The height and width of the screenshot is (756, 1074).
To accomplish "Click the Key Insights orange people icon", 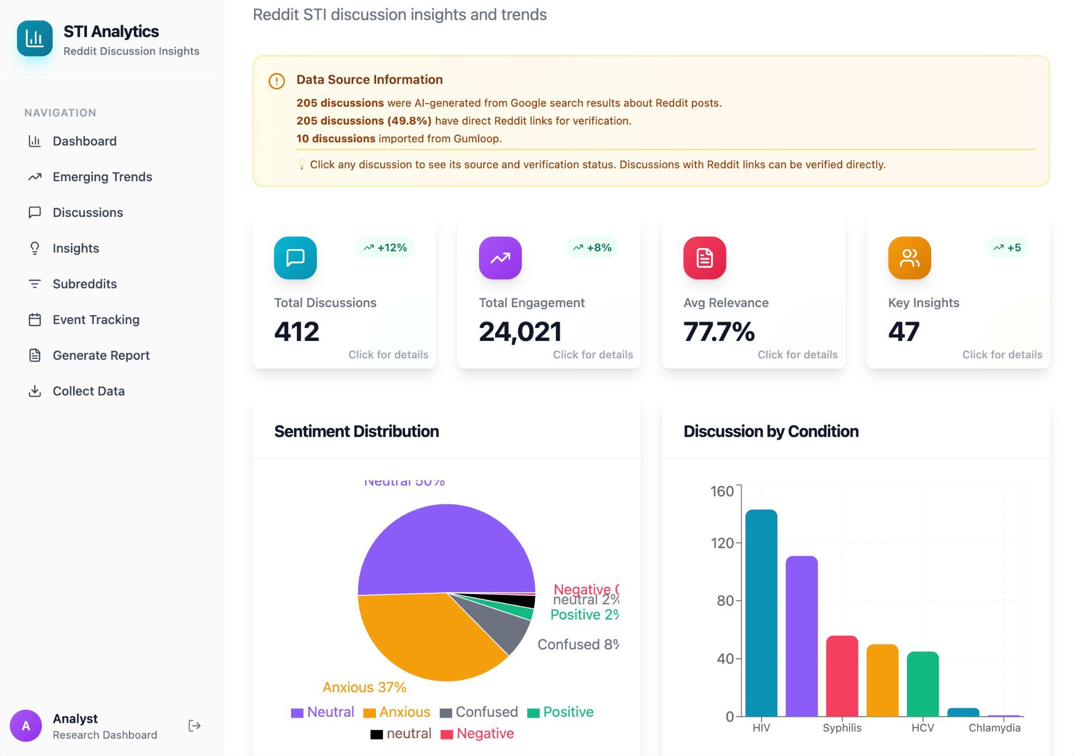I will click(909, 258).
